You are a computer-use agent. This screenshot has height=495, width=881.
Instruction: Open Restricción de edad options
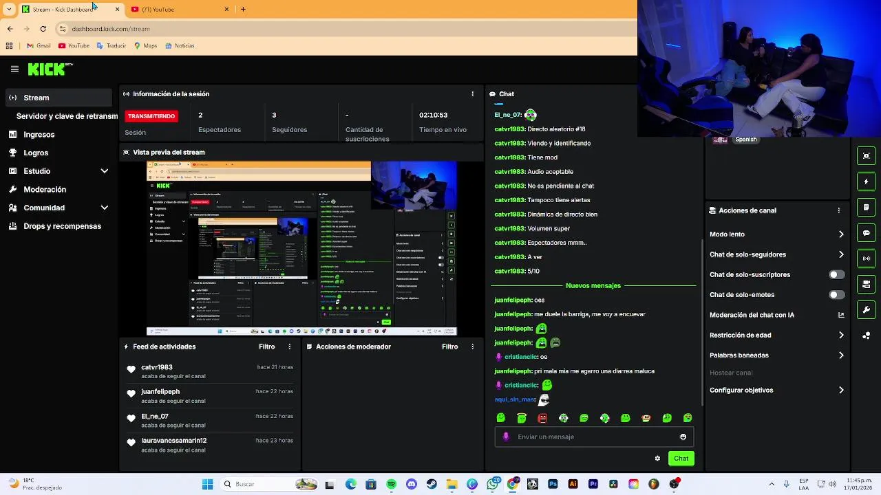coord(776,335)
